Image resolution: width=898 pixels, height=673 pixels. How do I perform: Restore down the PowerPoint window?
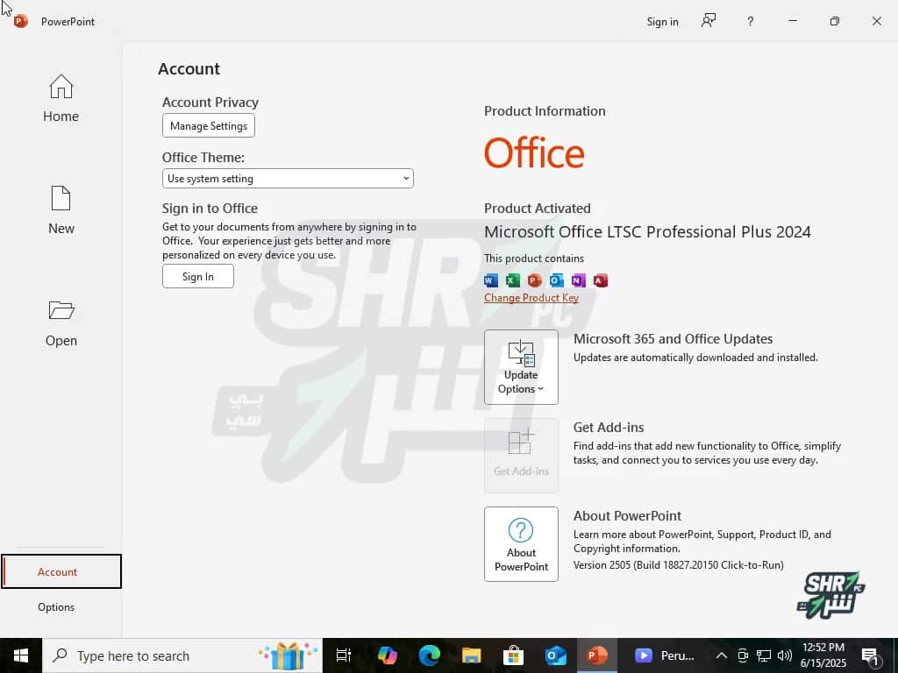coord(835,21)
